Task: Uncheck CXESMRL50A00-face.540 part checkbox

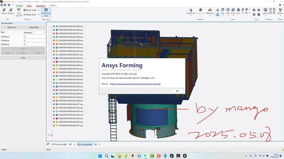Action: point(54,93)
